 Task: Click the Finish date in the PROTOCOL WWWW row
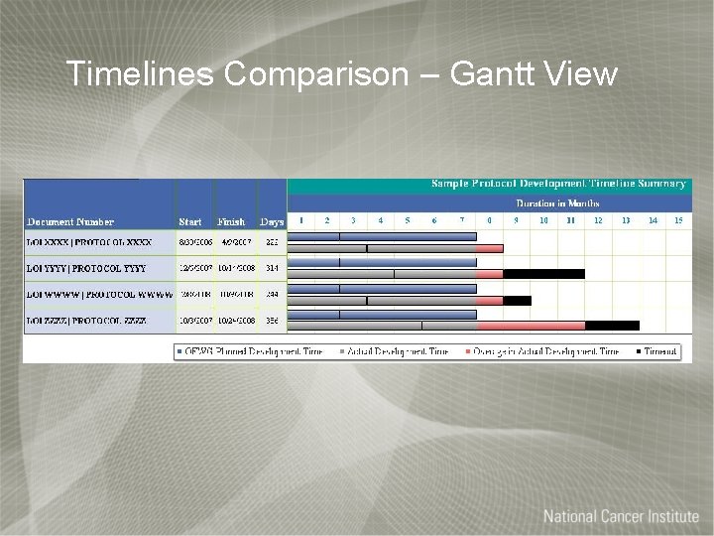(x=236, y=295)
